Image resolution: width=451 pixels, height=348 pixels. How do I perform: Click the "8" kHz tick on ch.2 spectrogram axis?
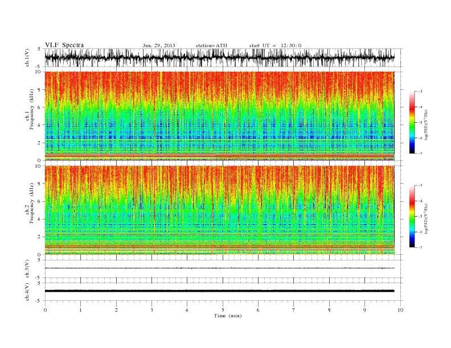(x=39, y=184)
